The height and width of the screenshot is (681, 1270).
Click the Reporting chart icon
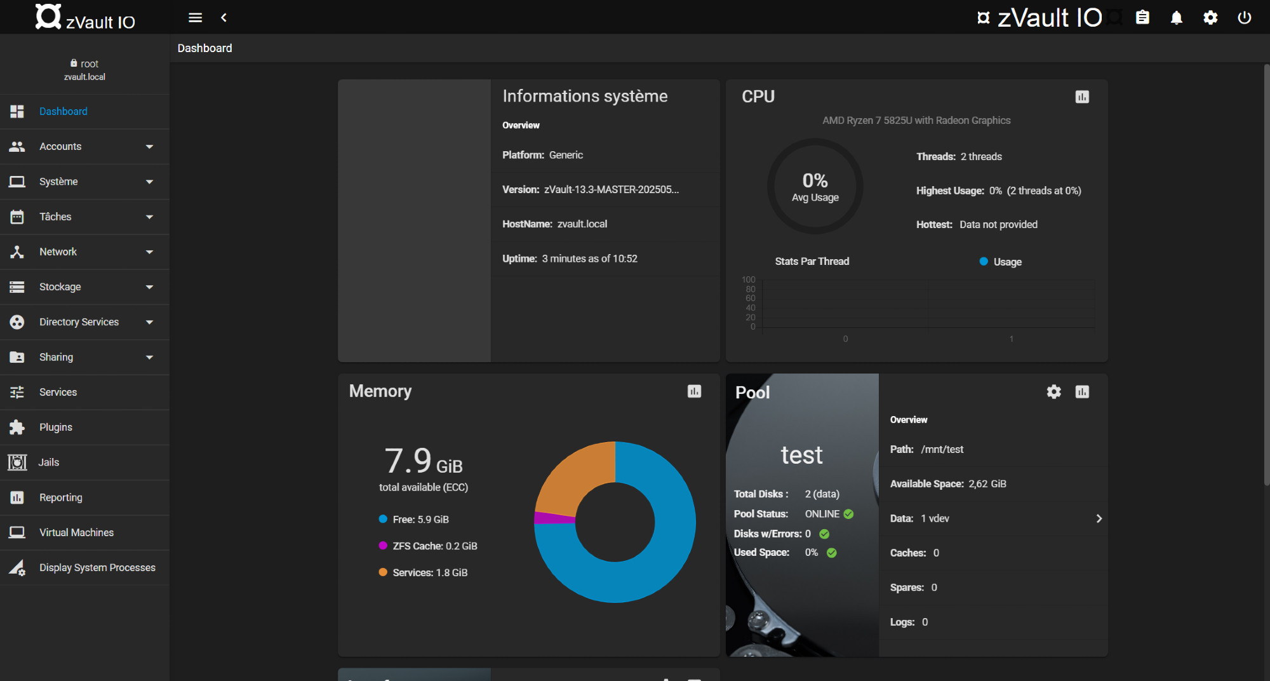pos(17,497)
